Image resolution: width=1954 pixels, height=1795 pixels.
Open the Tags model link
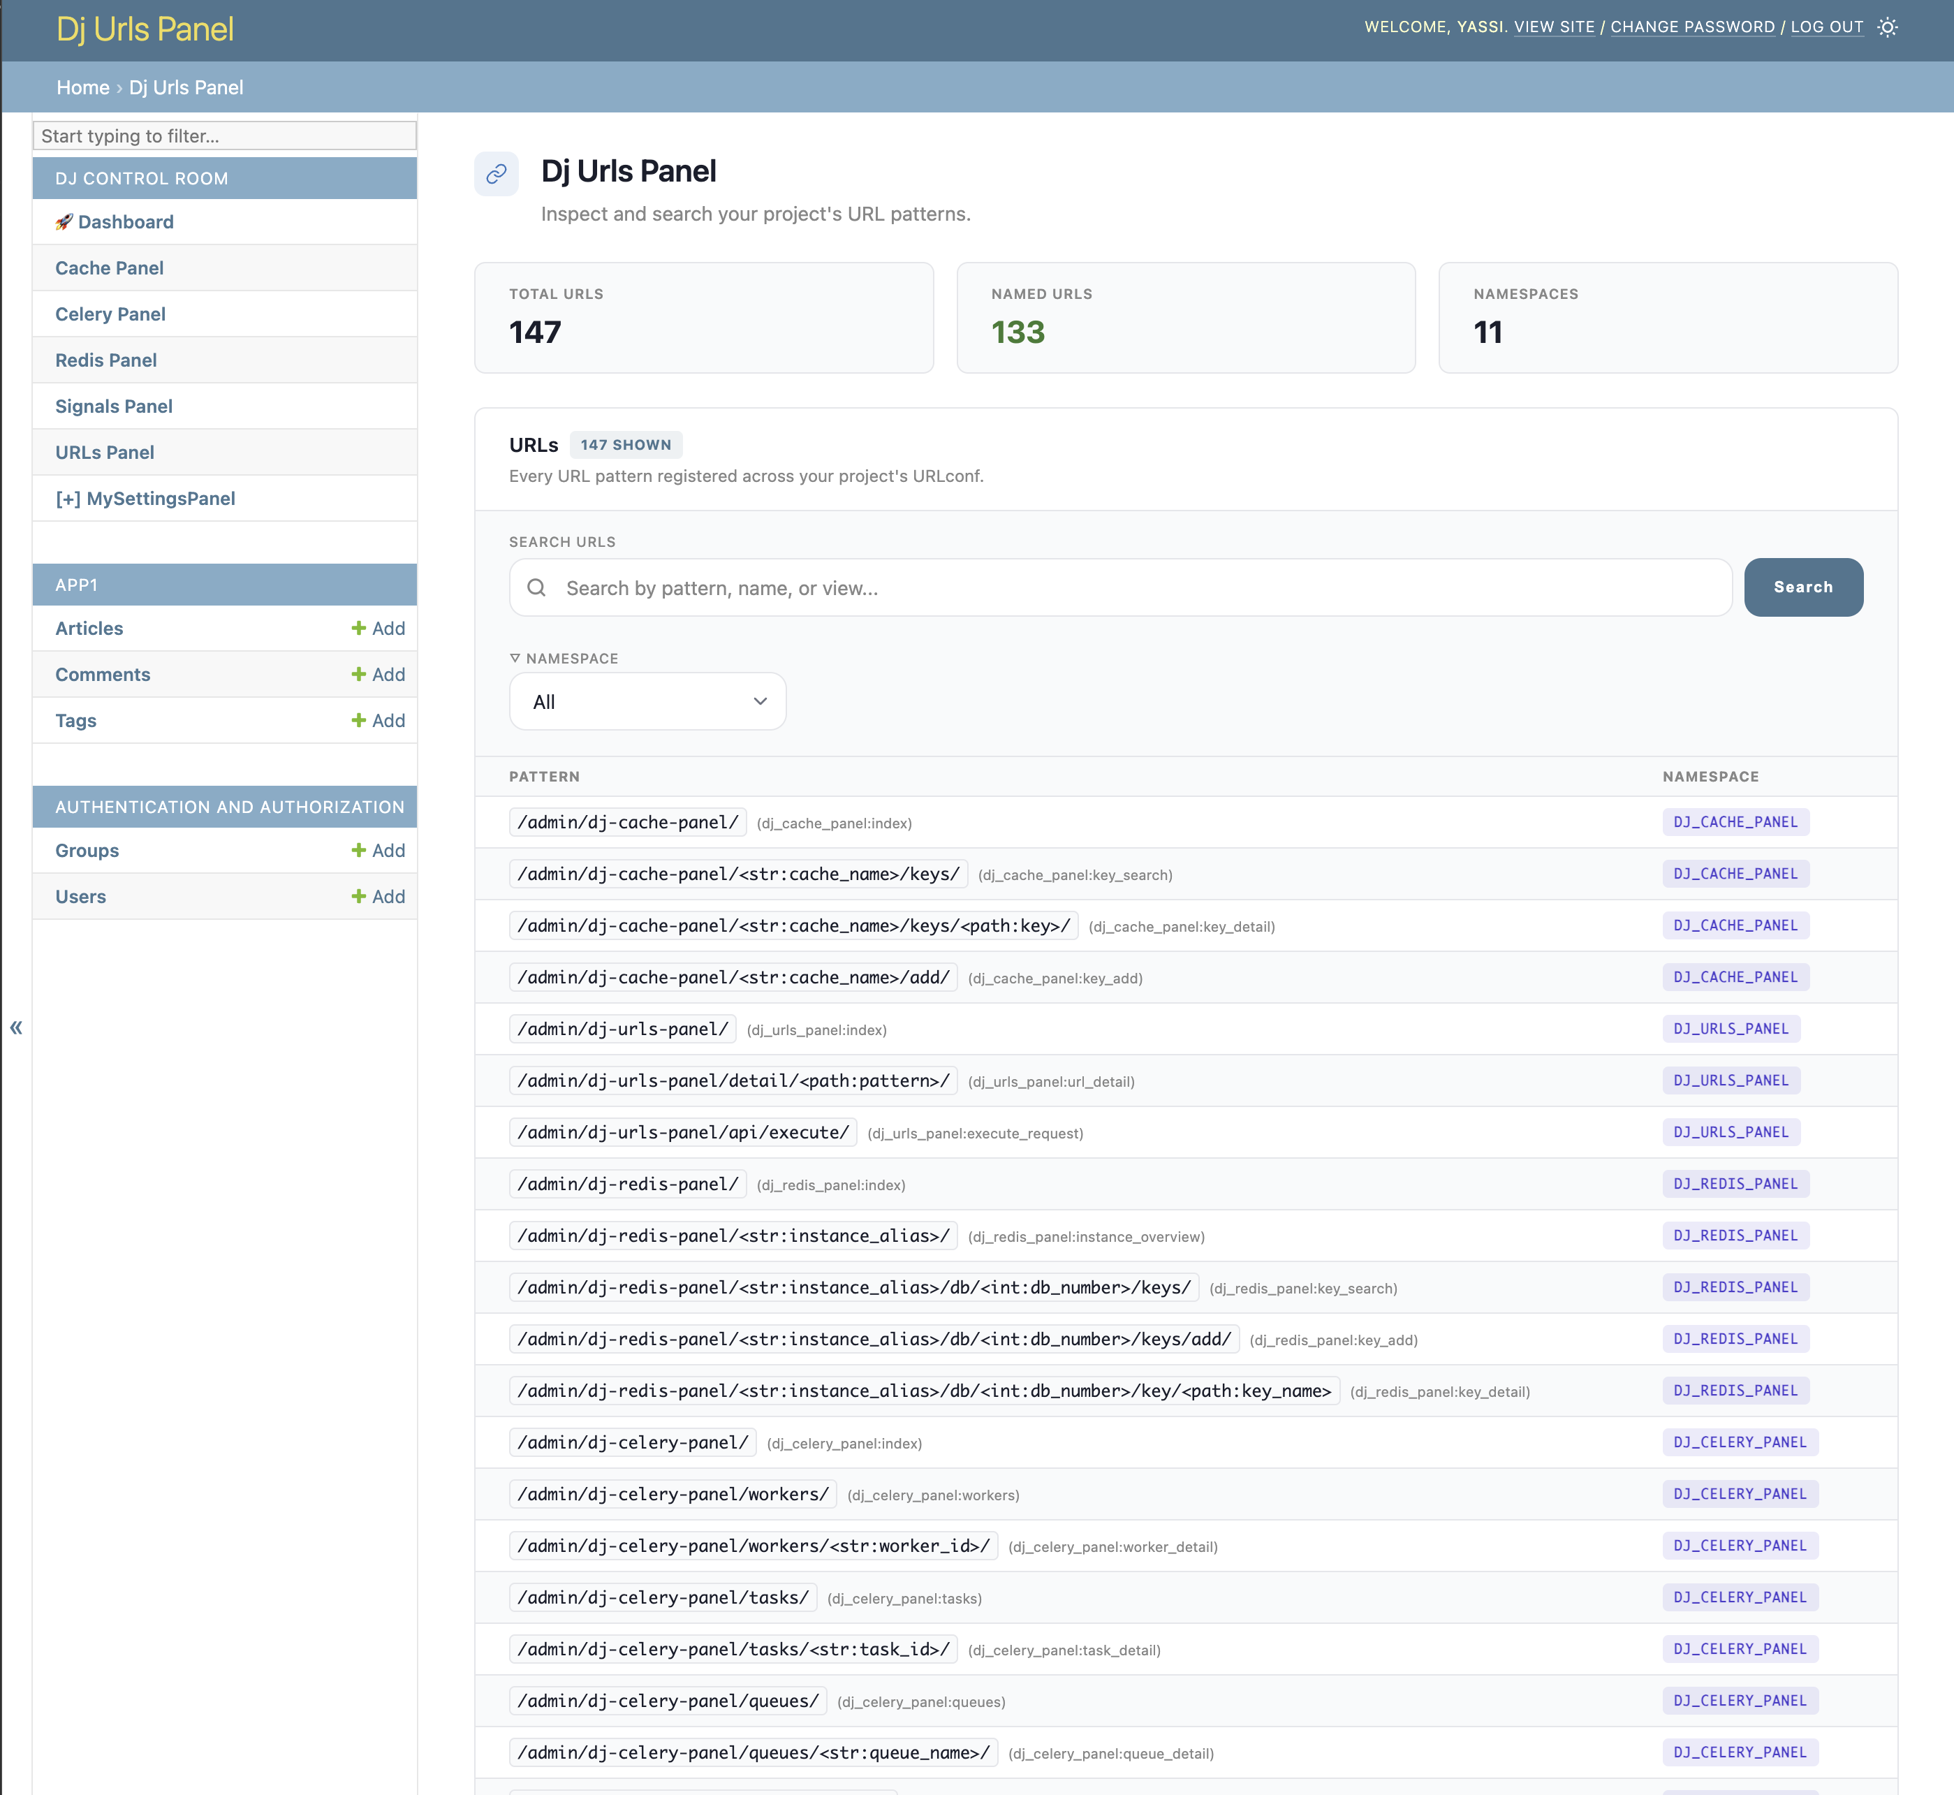75,721
